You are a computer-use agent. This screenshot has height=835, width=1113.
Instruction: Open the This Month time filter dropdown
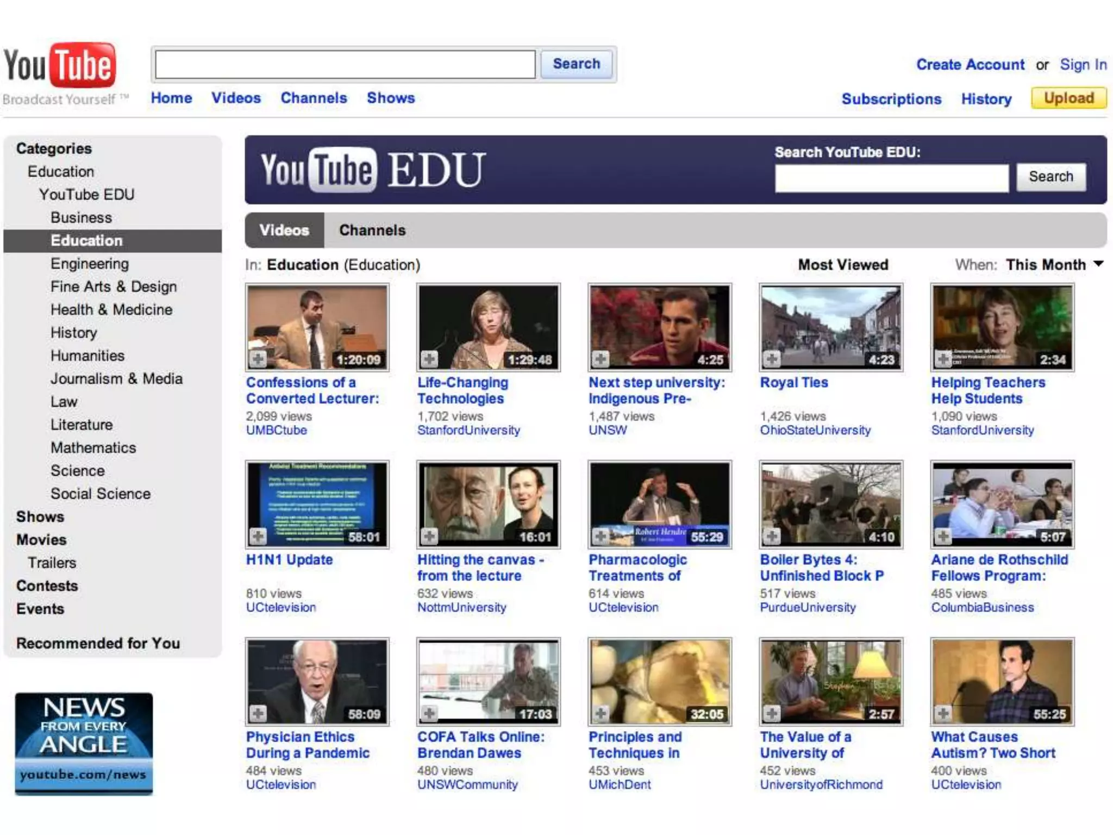tap(1053, 265)
